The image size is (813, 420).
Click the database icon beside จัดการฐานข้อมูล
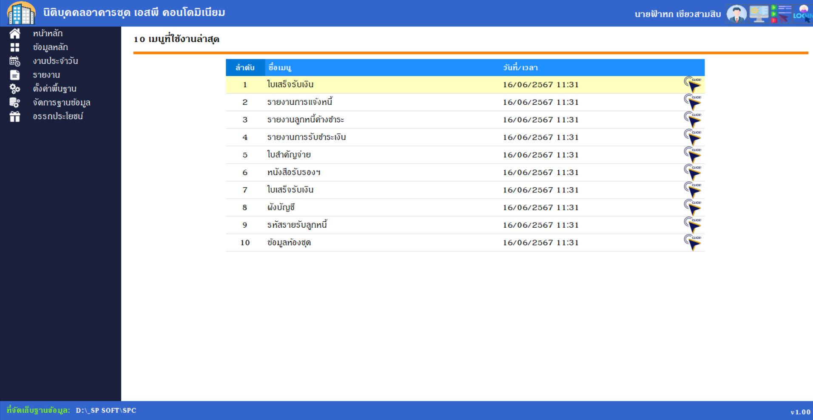point(15,103)
